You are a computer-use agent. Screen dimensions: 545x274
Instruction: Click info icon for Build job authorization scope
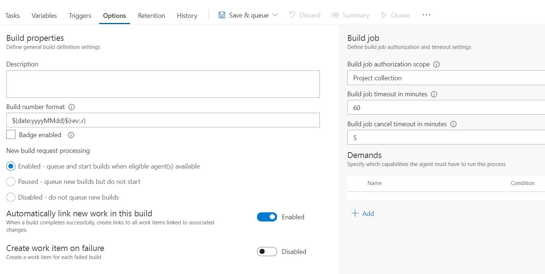(x=436, y=64)
